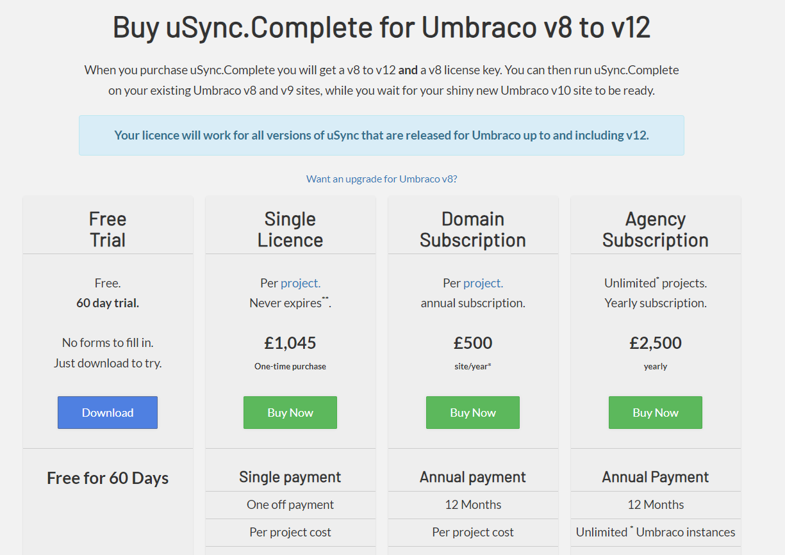Click the £2,500 yearly price
Image resolution: width=785 pixels, height=555 pixels.
click(x=655, y=342)
